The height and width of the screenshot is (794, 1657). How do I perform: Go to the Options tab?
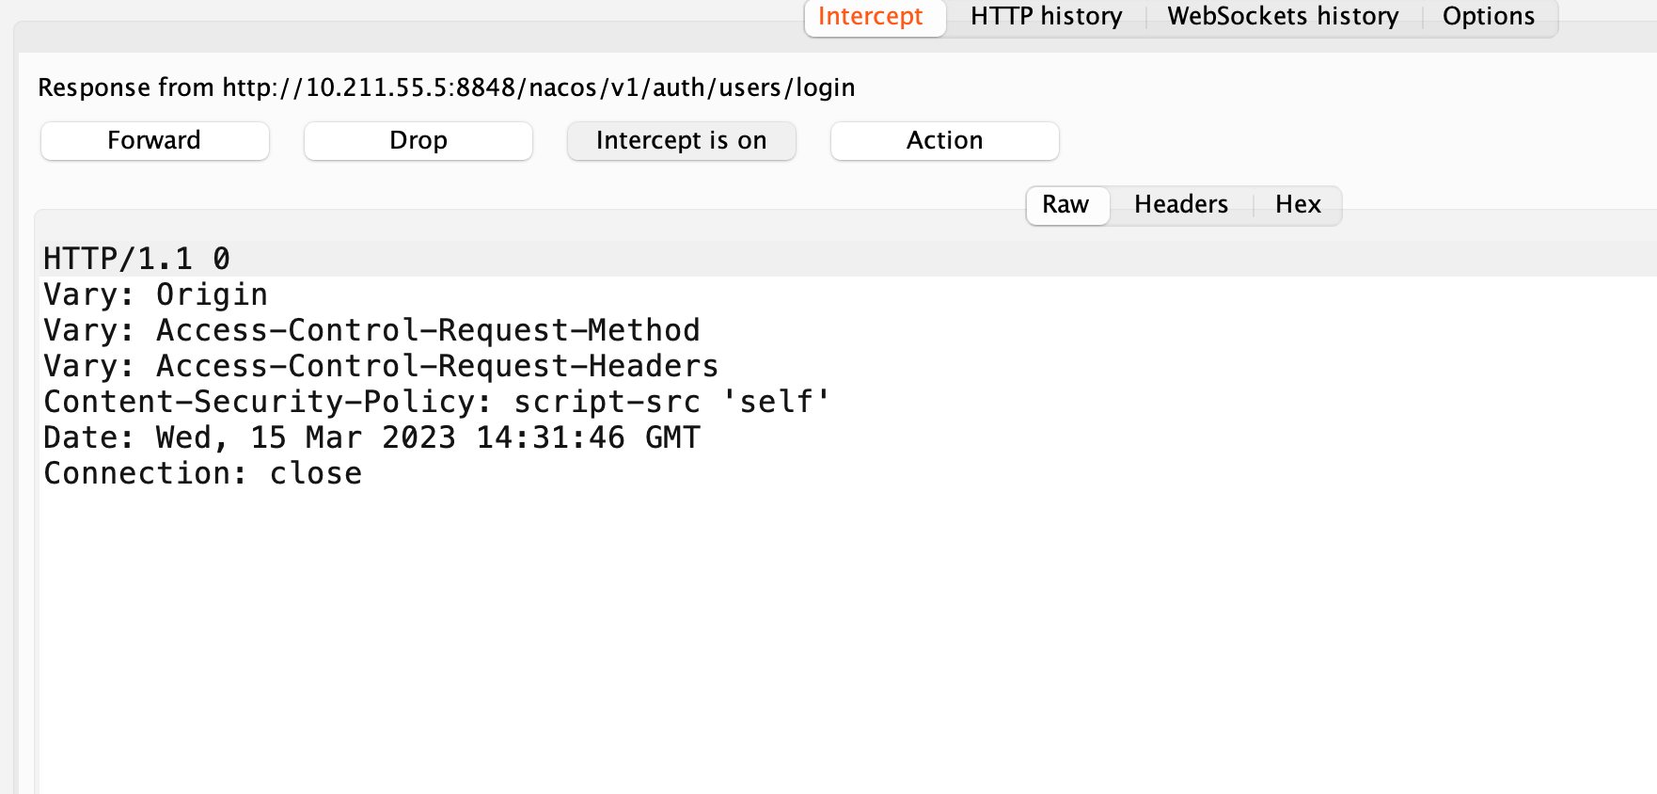pos(1489,17)
